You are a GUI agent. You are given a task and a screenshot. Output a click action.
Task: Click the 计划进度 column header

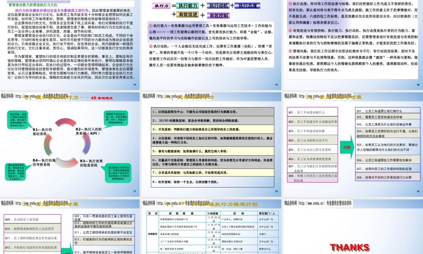pos(213,213)
